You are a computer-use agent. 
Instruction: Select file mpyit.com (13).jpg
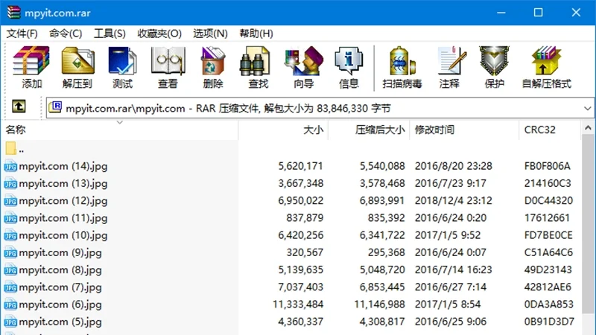tap(63, 183)
